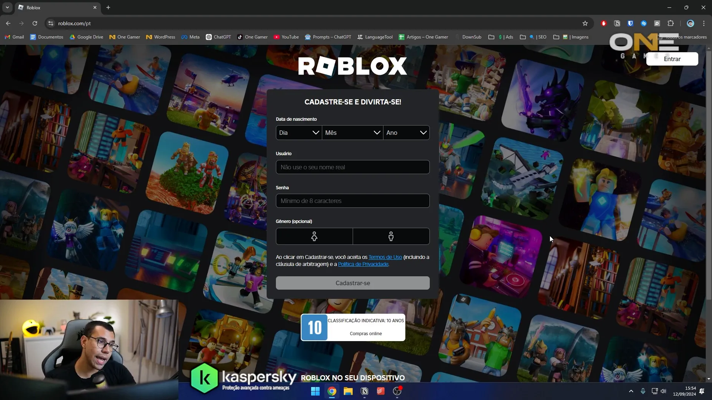This screenshot has height=400, width=712.
Task: Open the Gmail bookmarks bar tab
Action: (x=18, y=37)
